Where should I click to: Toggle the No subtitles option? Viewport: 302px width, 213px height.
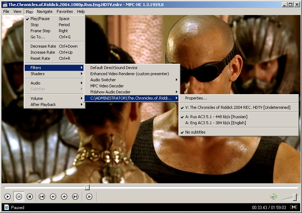pos(195,132)
